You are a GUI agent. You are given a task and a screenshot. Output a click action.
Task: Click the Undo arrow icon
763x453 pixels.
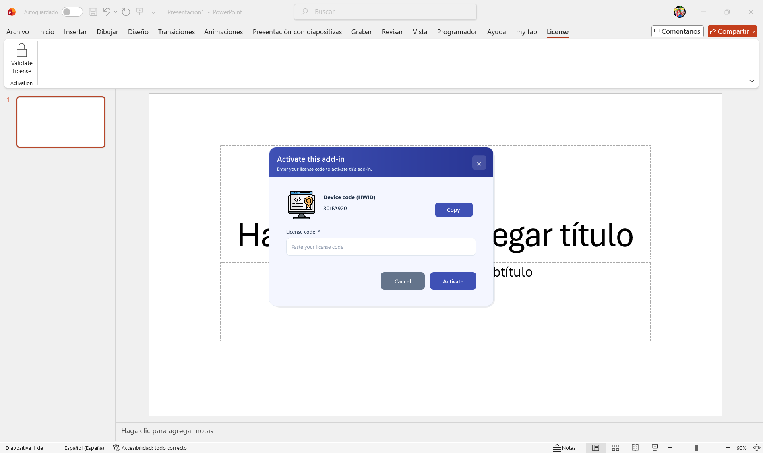coord(107,12)
